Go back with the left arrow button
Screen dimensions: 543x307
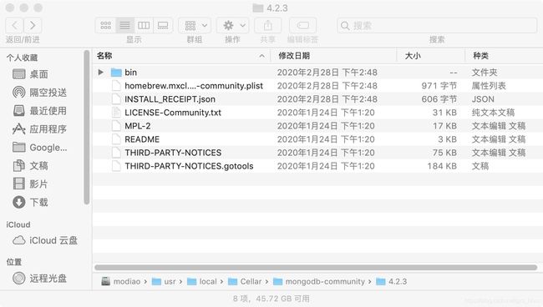tap(14, 25)
